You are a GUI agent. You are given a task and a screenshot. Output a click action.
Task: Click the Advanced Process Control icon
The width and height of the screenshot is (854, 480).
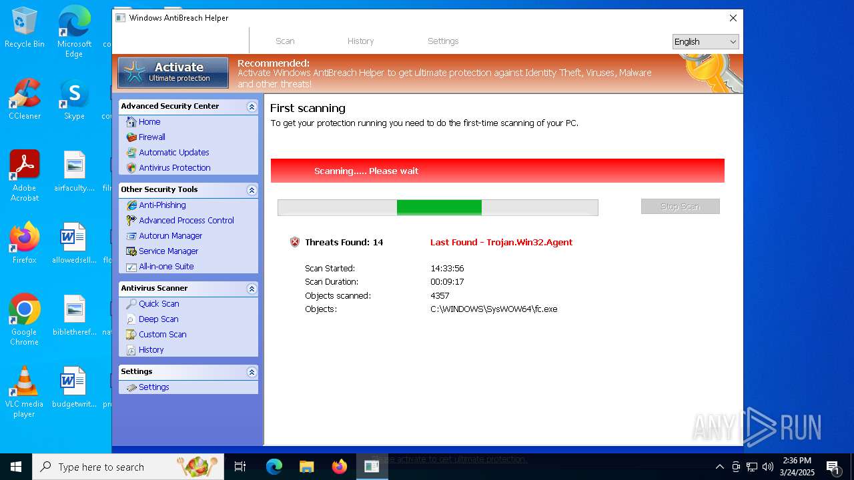[x=131, y=221]
